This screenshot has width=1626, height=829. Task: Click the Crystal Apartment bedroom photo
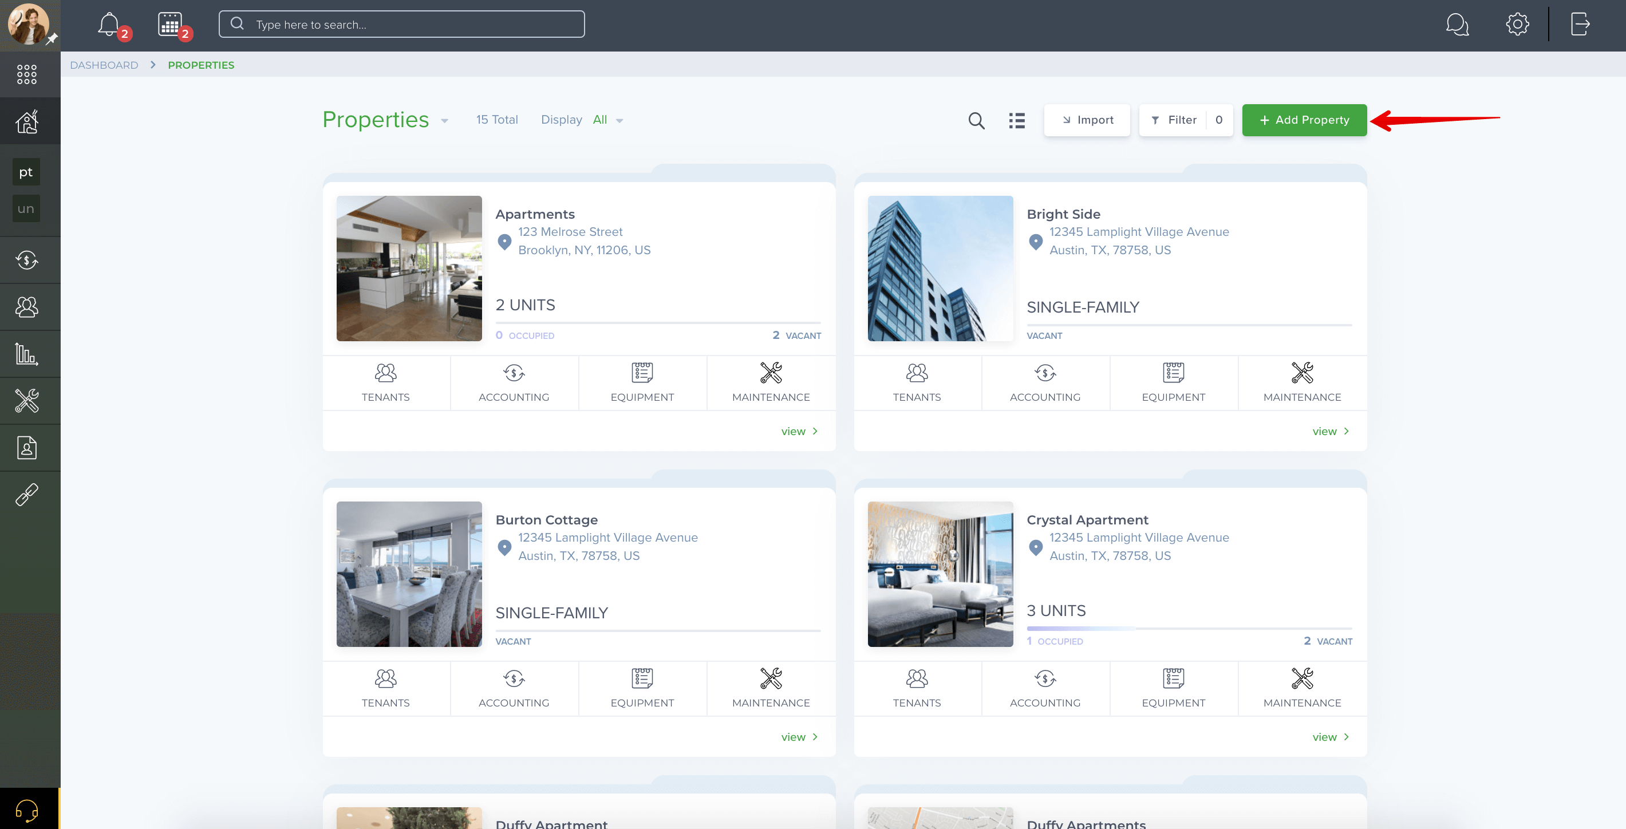pyautogui.click(x=940, y=574)
